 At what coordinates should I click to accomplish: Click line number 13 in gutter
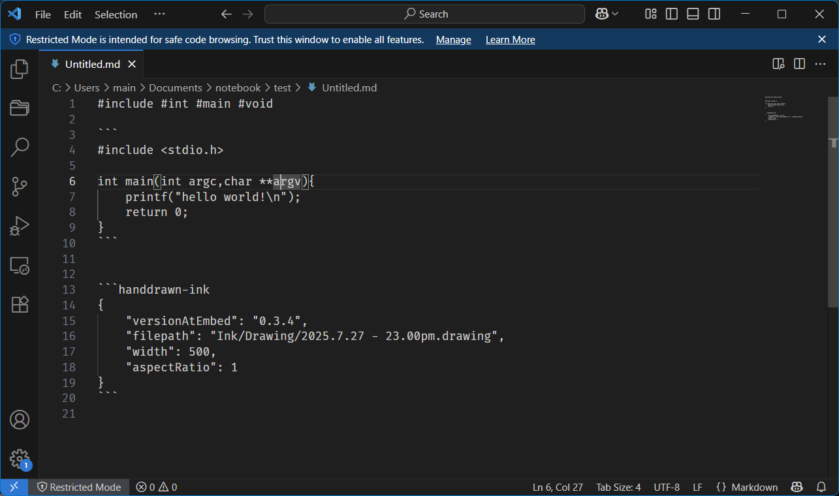pos(69,290)
